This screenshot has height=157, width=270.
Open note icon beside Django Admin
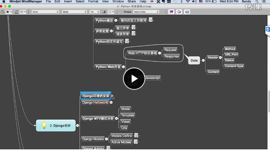click(108, 148)
